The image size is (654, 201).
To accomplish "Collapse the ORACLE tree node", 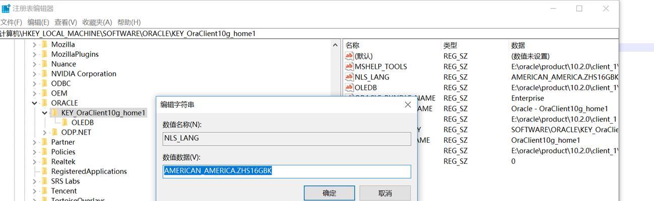I will pyautogui.click(x=35, y=103).
